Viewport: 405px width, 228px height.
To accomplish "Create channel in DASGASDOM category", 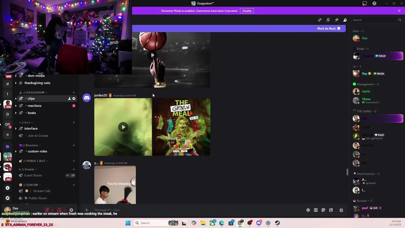I will [74, 92].
